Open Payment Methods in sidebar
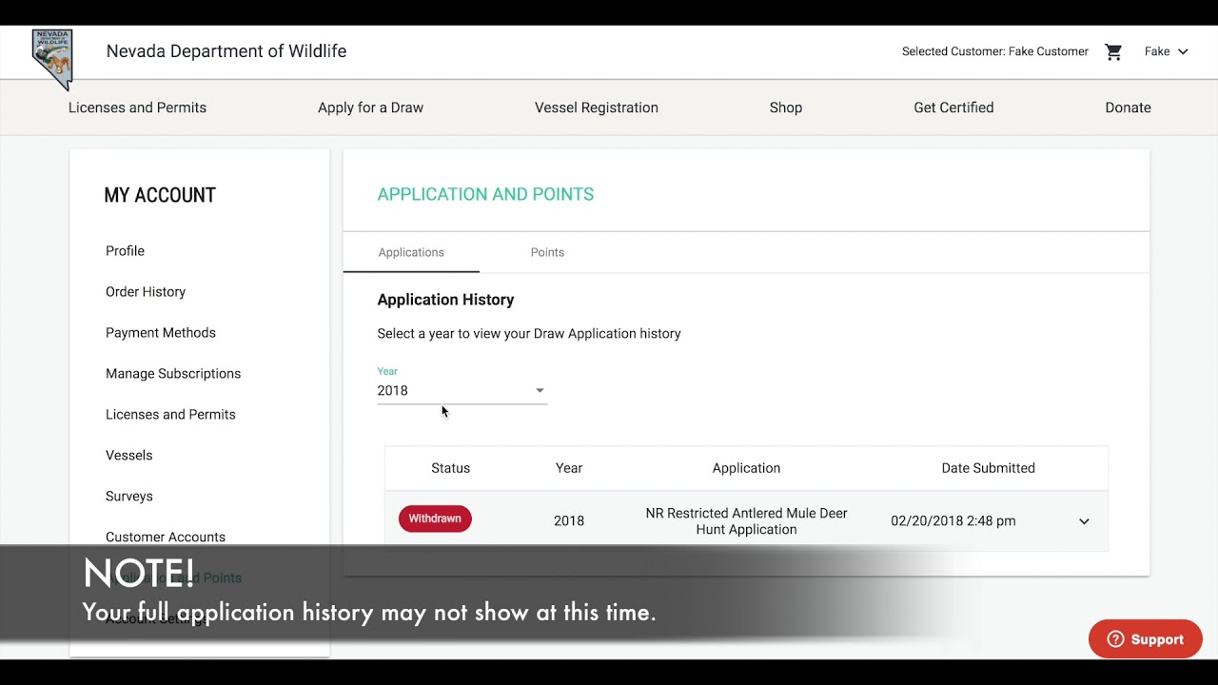The width and height of the screenshot is (1218, 685). click(161, 333)
